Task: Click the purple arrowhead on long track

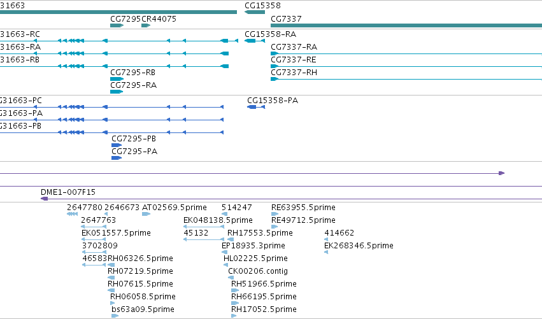Action: (x=502, y=173)
